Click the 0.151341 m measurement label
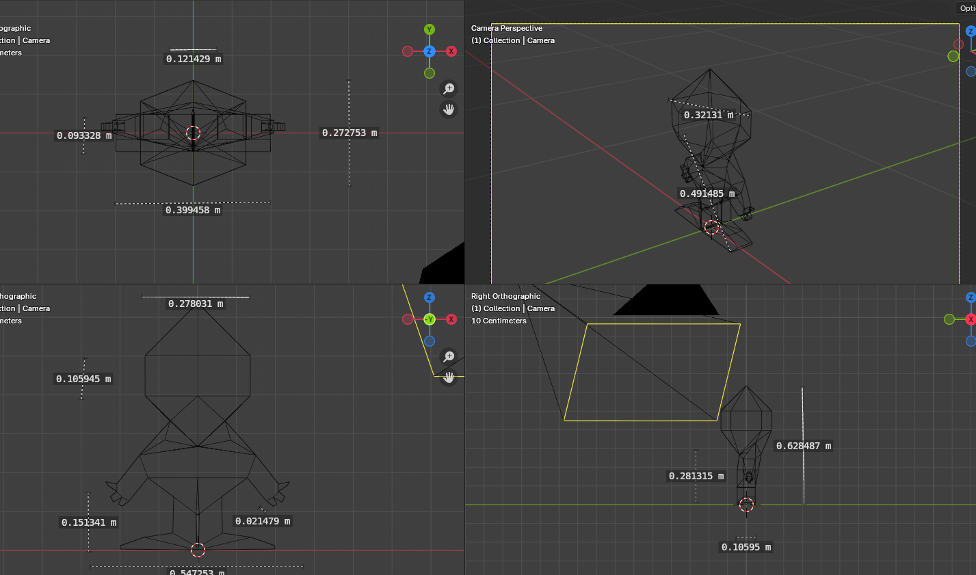 (89, 522)
